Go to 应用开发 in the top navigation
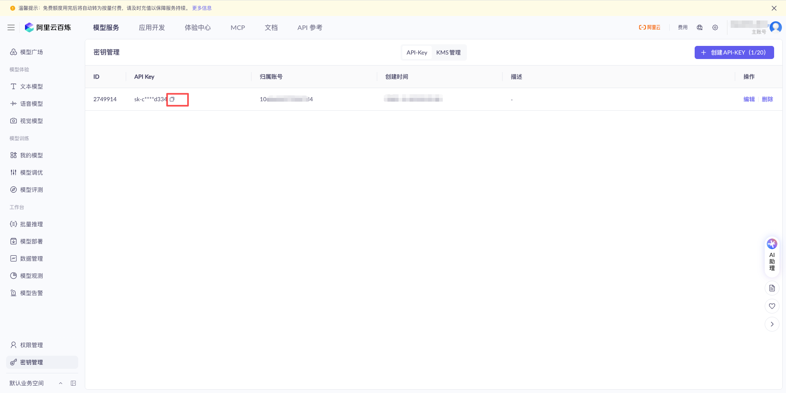Viewport: 786px width, 393px height. click(152, 27)
